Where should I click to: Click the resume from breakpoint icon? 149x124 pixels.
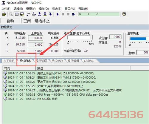coord(74,14)
